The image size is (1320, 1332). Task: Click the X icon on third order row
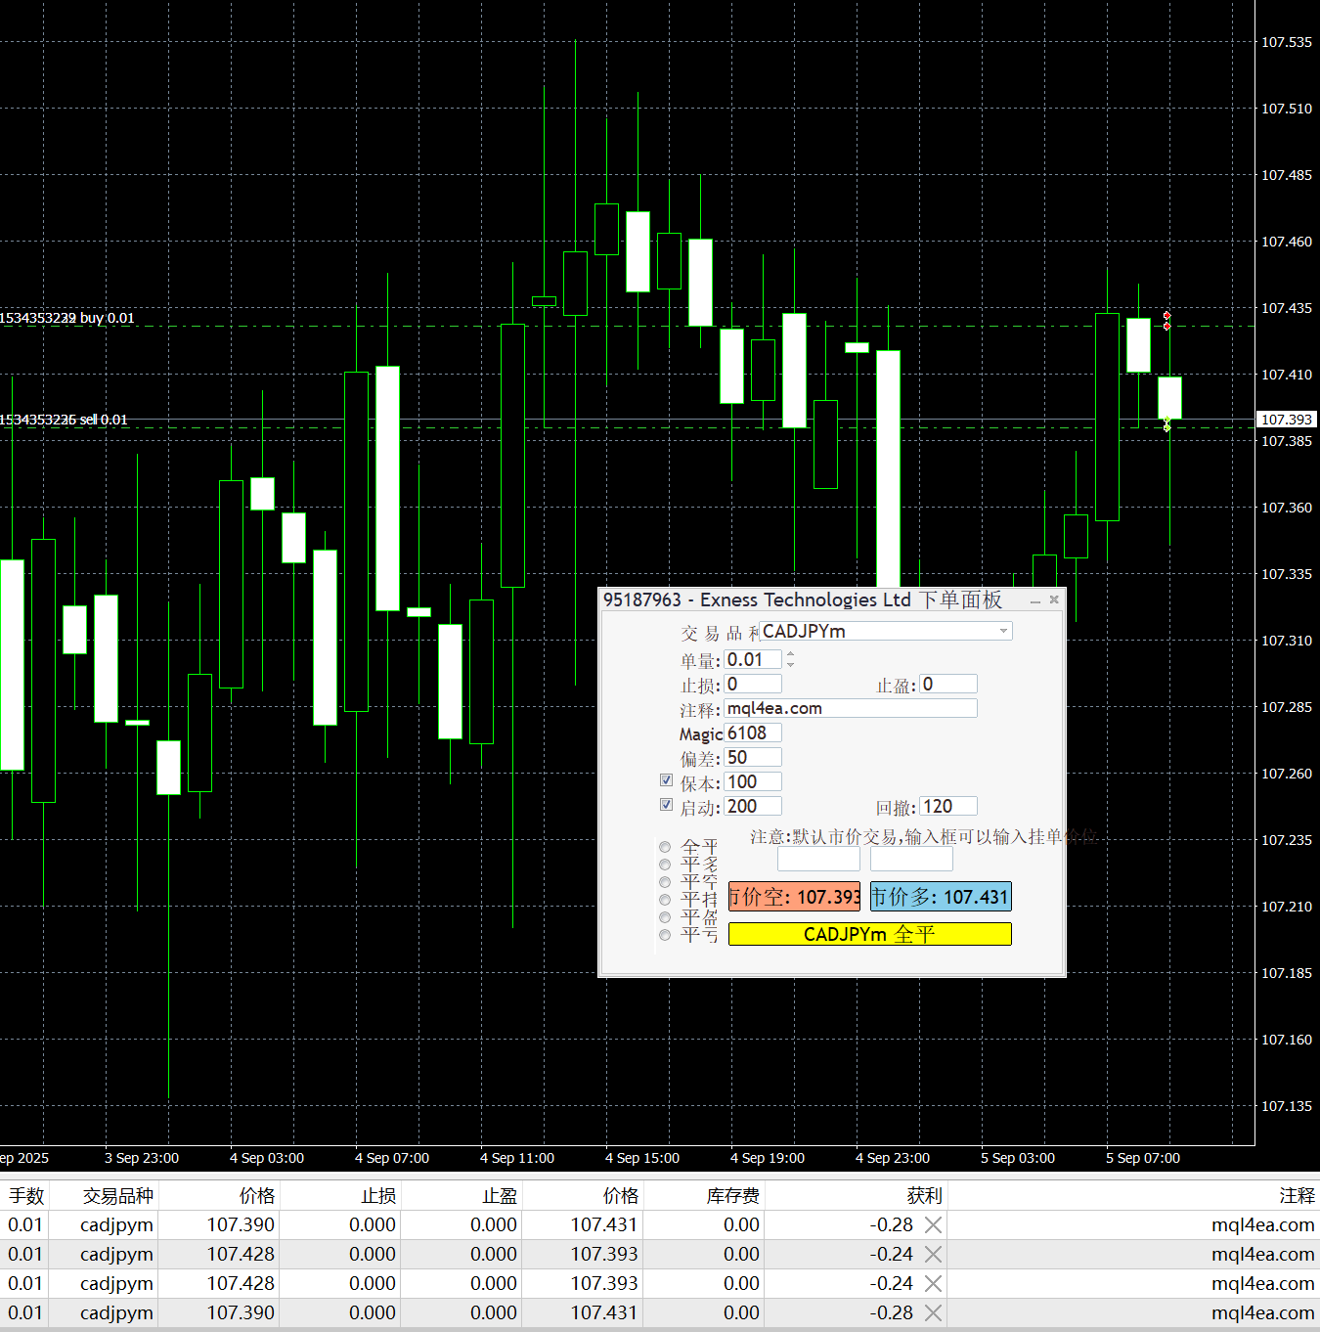coord(933,1283)
